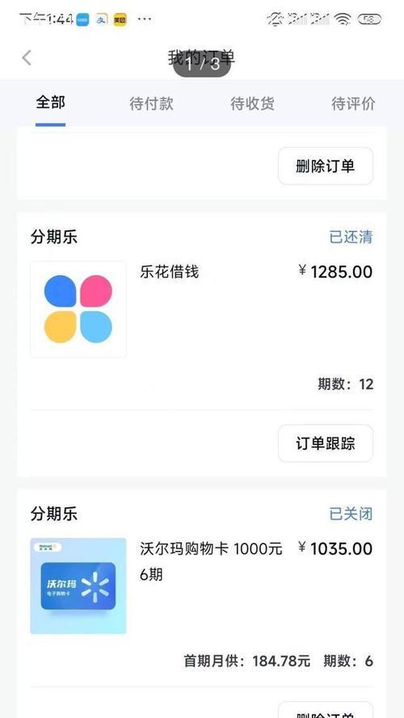Viewport: 404px width, 718px height.
Task: Open the 乐花借钱 four-petal logo
Action: point(78,309)
